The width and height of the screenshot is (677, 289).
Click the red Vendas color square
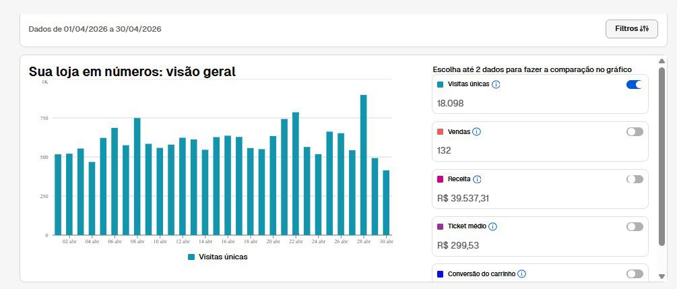tap(441, 132)
